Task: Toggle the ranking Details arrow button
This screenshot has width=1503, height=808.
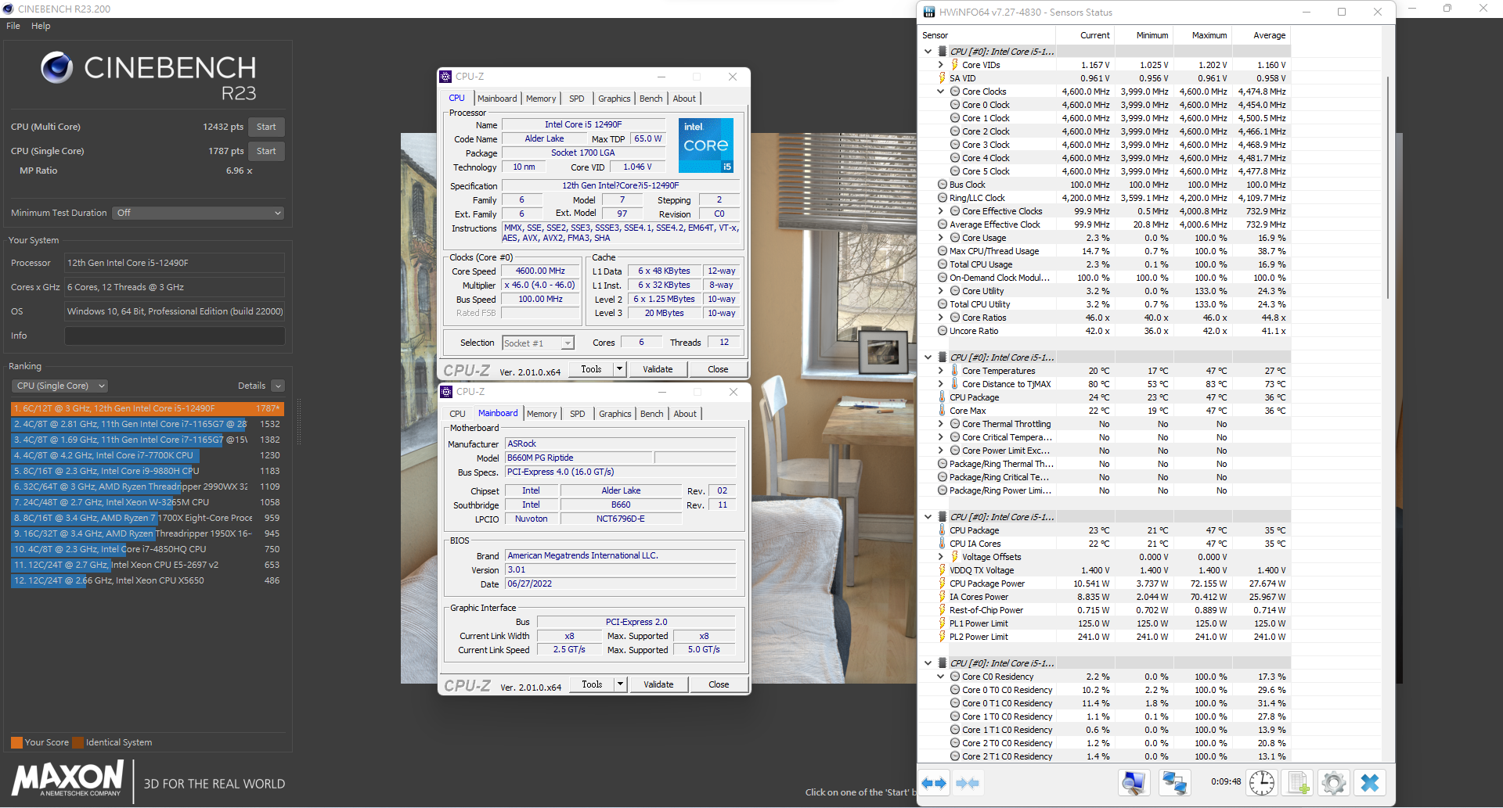Action: (278, 386)
